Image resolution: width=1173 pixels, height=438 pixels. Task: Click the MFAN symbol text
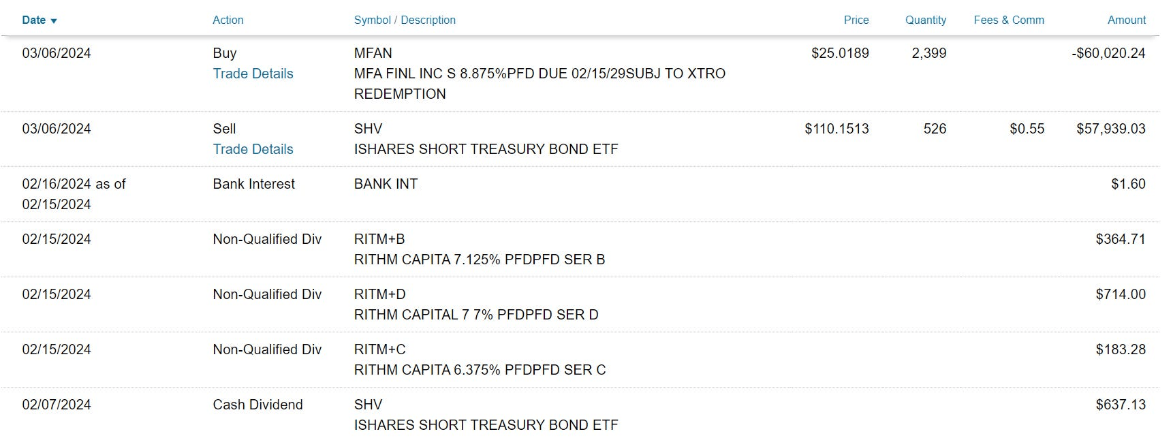pyautogui.click(x=373, y=53)
